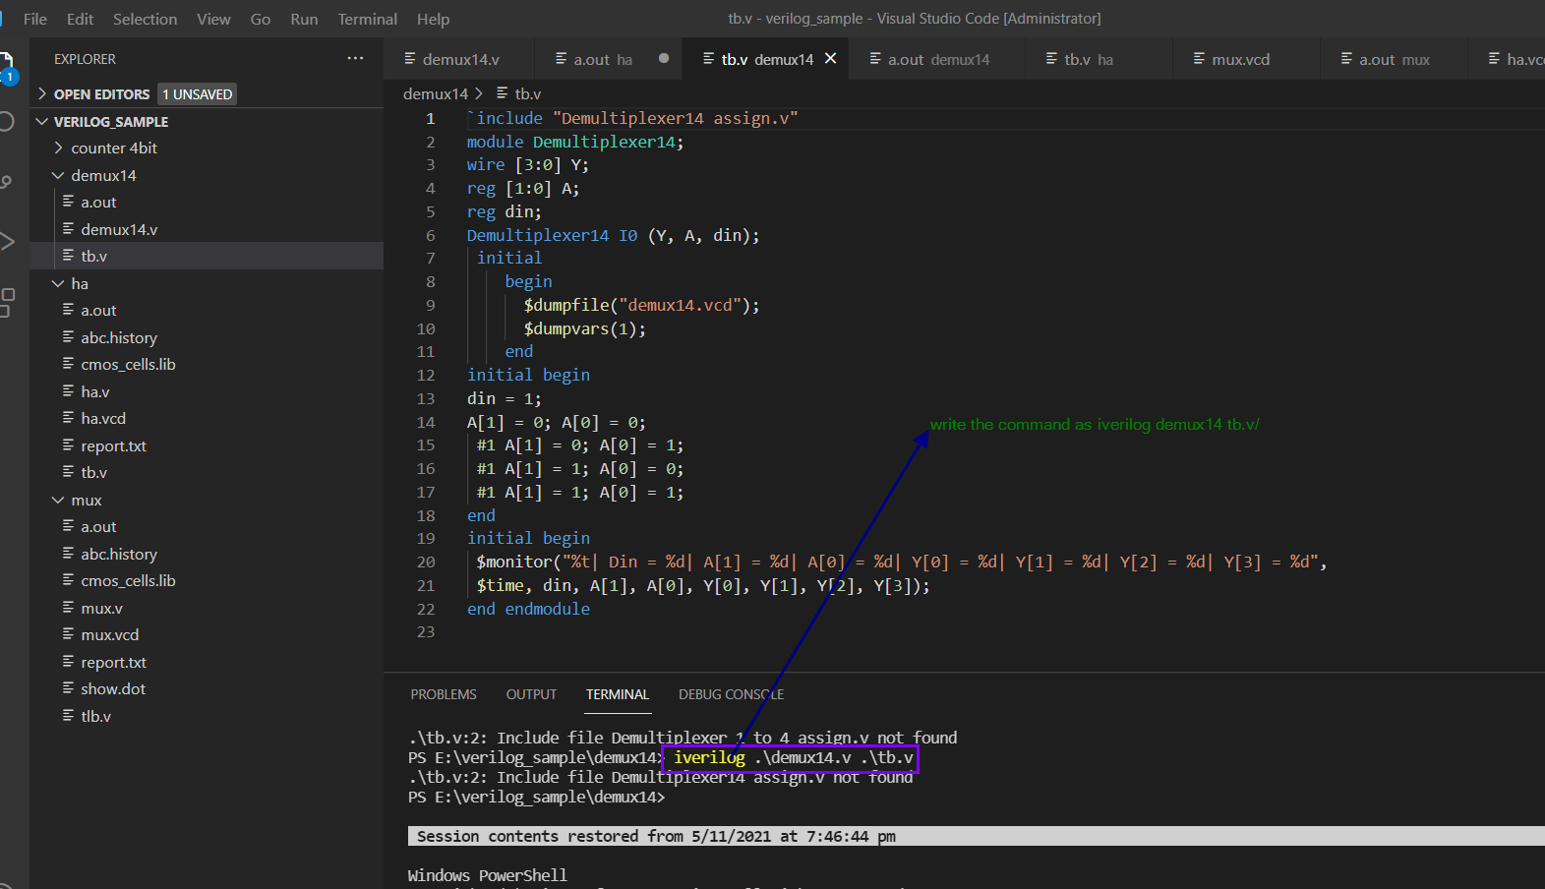
Task: Click the demux14 breadcrumb segment
Action: tap(436, 93)
